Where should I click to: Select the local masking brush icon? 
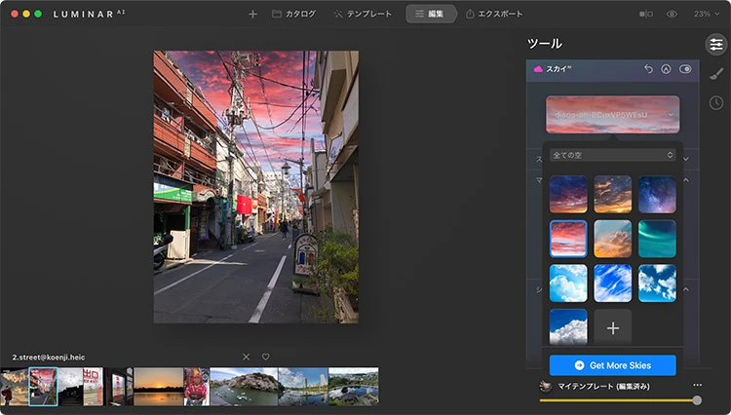coord(715,73)
